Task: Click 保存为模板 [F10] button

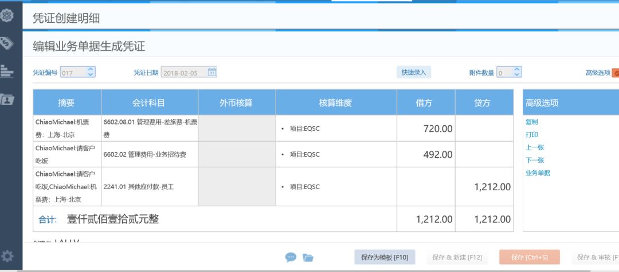Action: click(x=384, y=257)
